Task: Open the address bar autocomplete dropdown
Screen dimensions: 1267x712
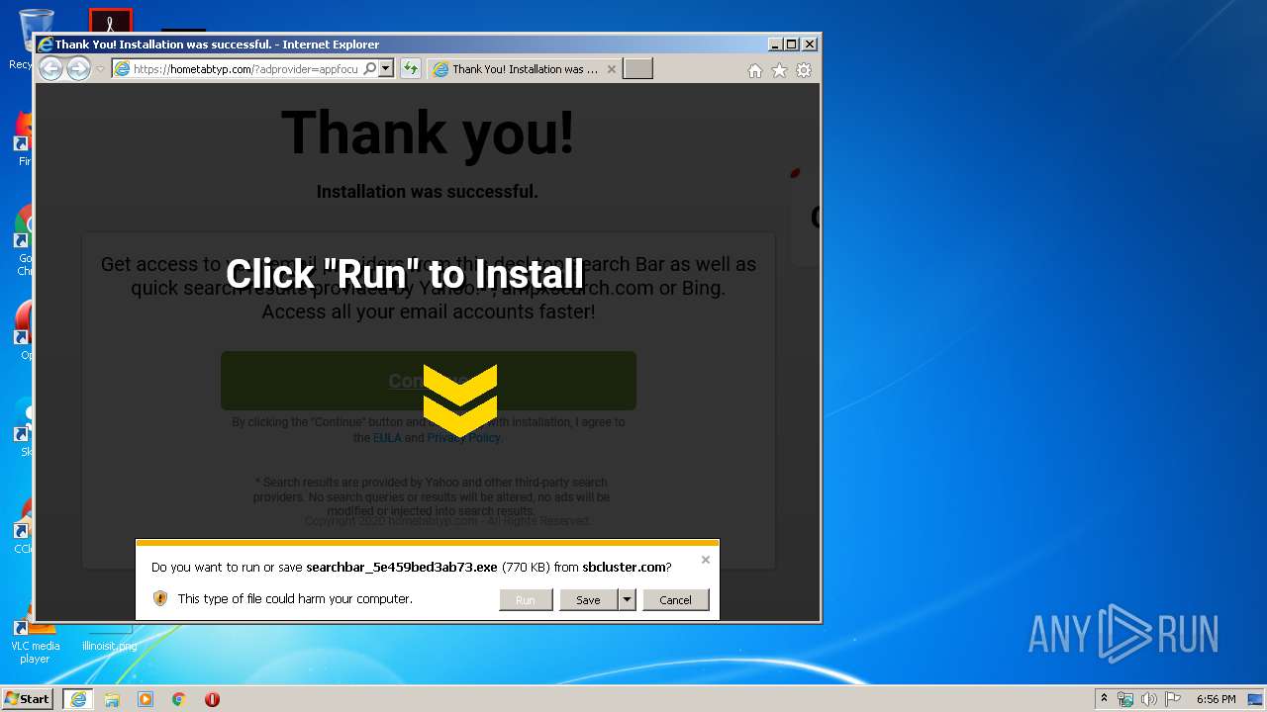Action: point(386,69)
